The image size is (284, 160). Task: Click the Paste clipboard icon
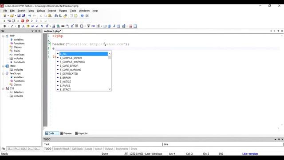pos(50,16)
